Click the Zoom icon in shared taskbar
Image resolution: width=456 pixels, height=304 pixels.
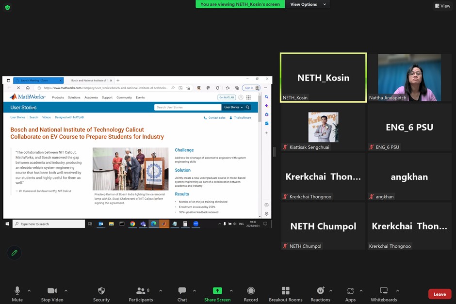(x=195, y=224)
